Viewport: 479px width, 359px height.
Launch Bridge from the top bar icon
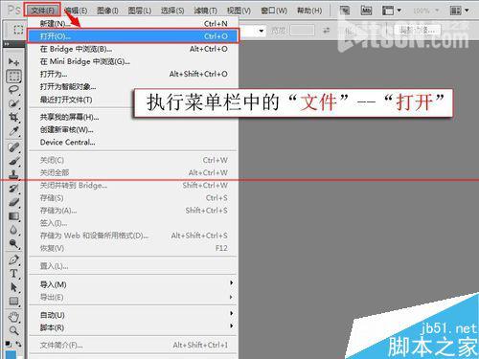[345, 11]
